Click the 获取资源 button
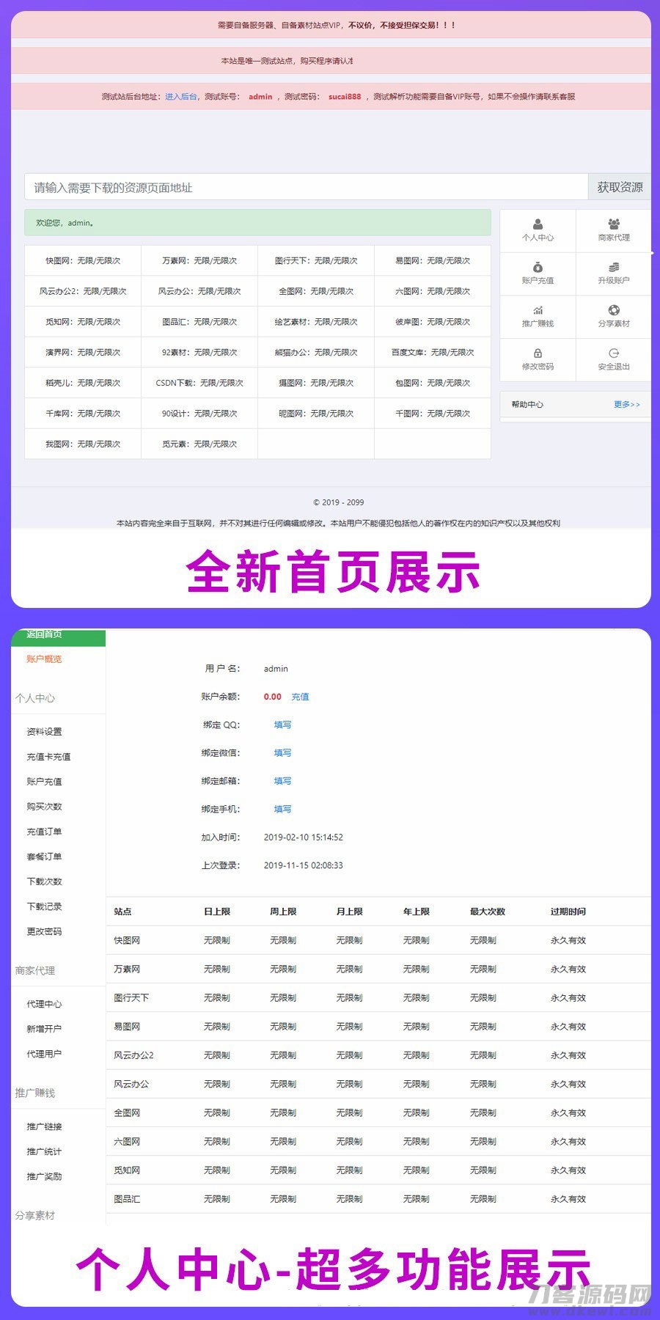Viewport: 660px width, 1320px height. coord(620,187)
